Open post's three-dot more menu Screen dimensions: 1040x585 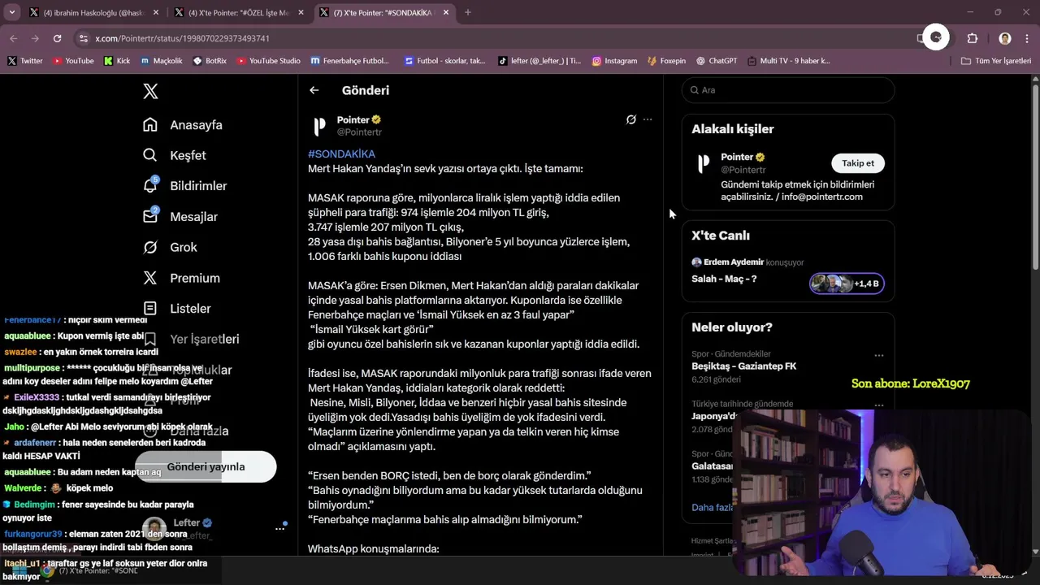pos(648,119)
